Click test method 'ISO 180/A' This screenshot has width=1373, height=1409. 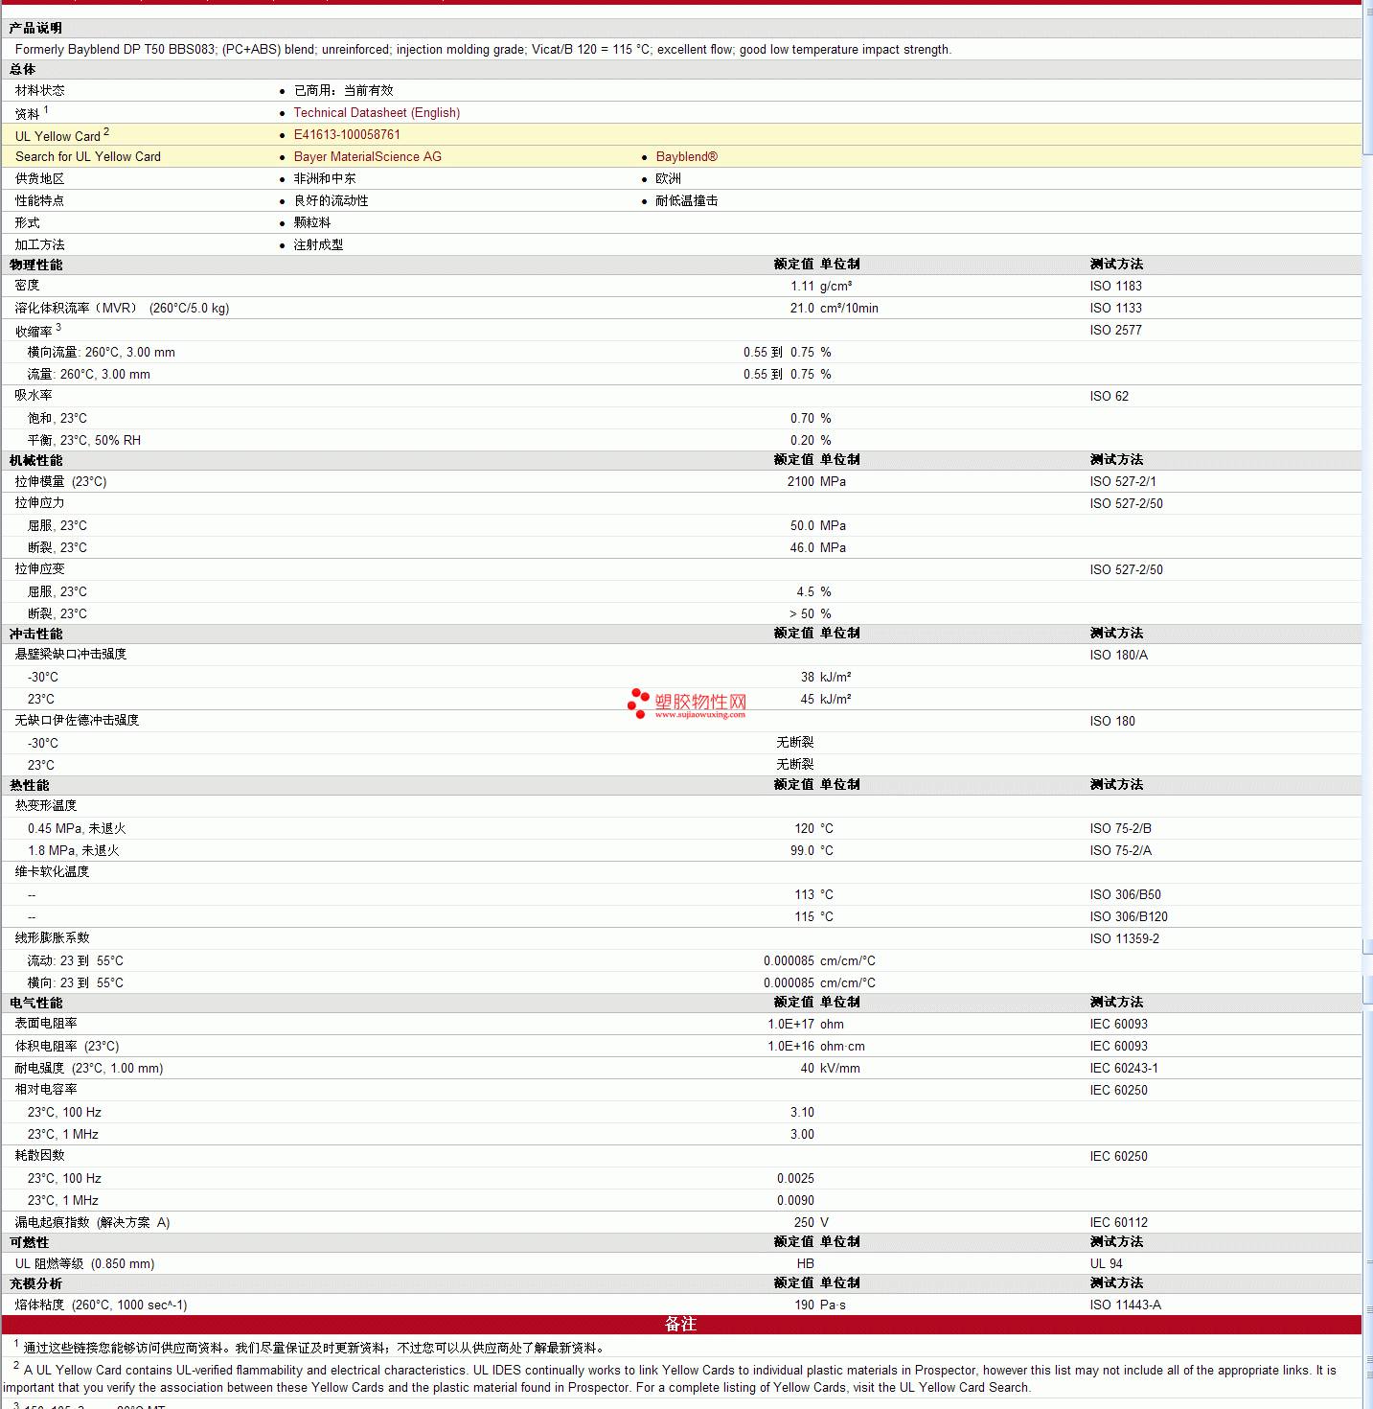1118,656
